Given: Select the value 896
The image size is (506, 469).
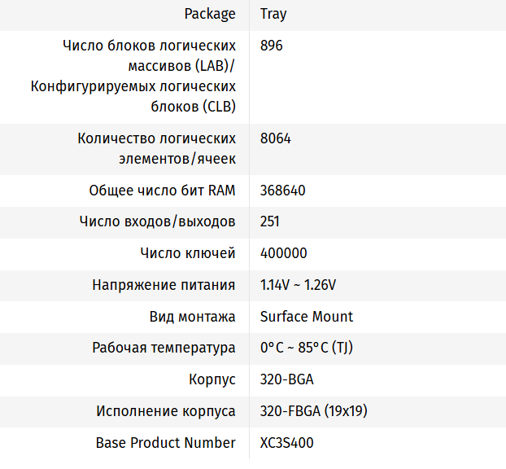Looking at the screenshot, I should point(272,46).
